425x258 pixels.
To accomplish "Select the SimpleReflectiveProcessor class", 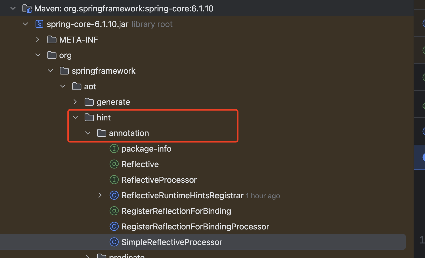I will [172, 242].
